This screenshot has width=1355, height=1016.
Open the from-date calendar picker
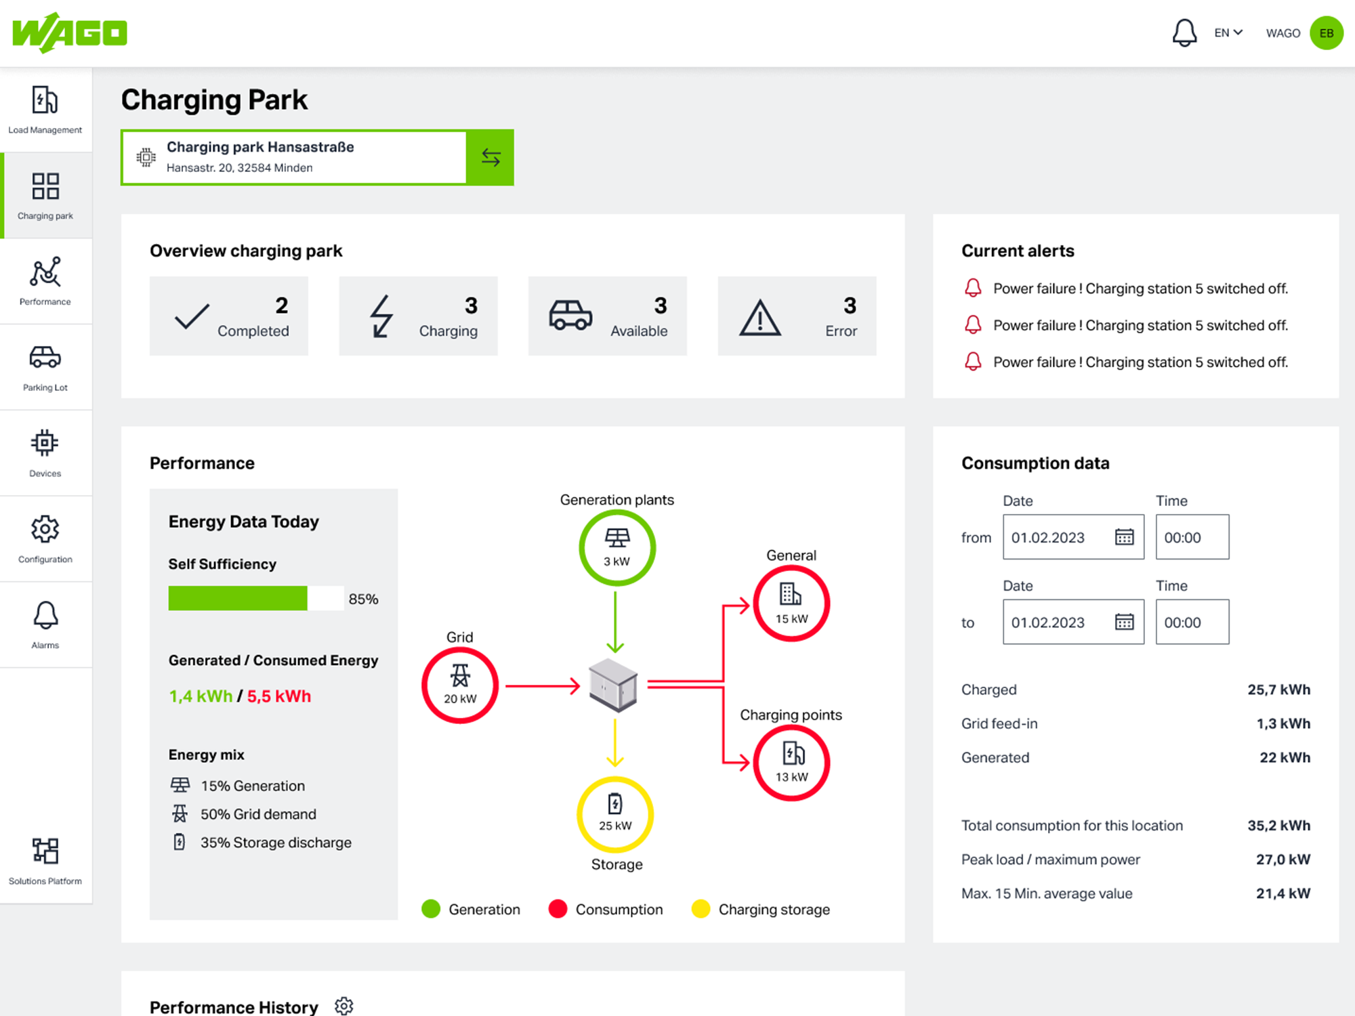pos(1124,537)
